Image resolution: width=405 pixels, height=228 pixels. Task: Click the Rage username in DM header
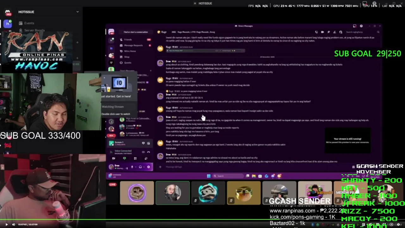(164, 32)
